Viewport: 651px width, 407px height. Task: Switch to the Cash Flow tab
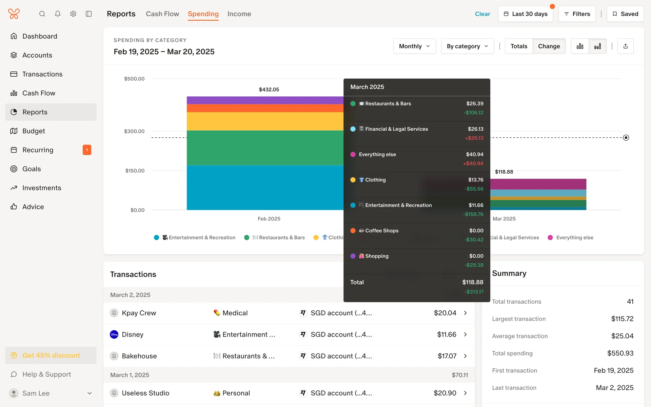(x=162, y=14)
